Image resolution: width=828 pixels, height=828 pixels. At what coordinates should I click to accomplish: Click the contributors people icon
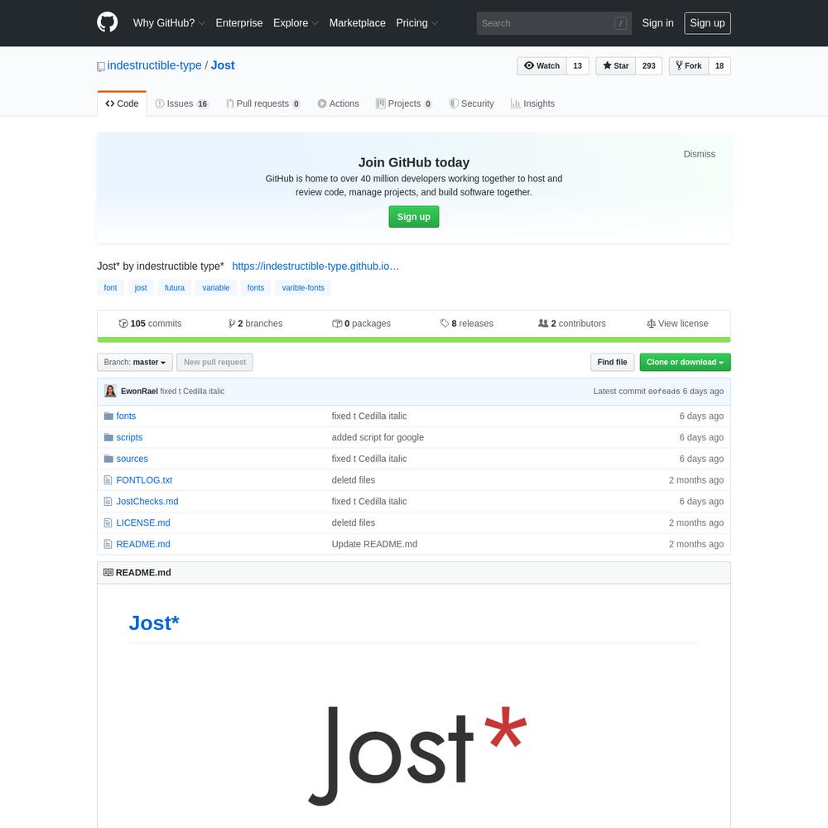click(x=543, y=323)
